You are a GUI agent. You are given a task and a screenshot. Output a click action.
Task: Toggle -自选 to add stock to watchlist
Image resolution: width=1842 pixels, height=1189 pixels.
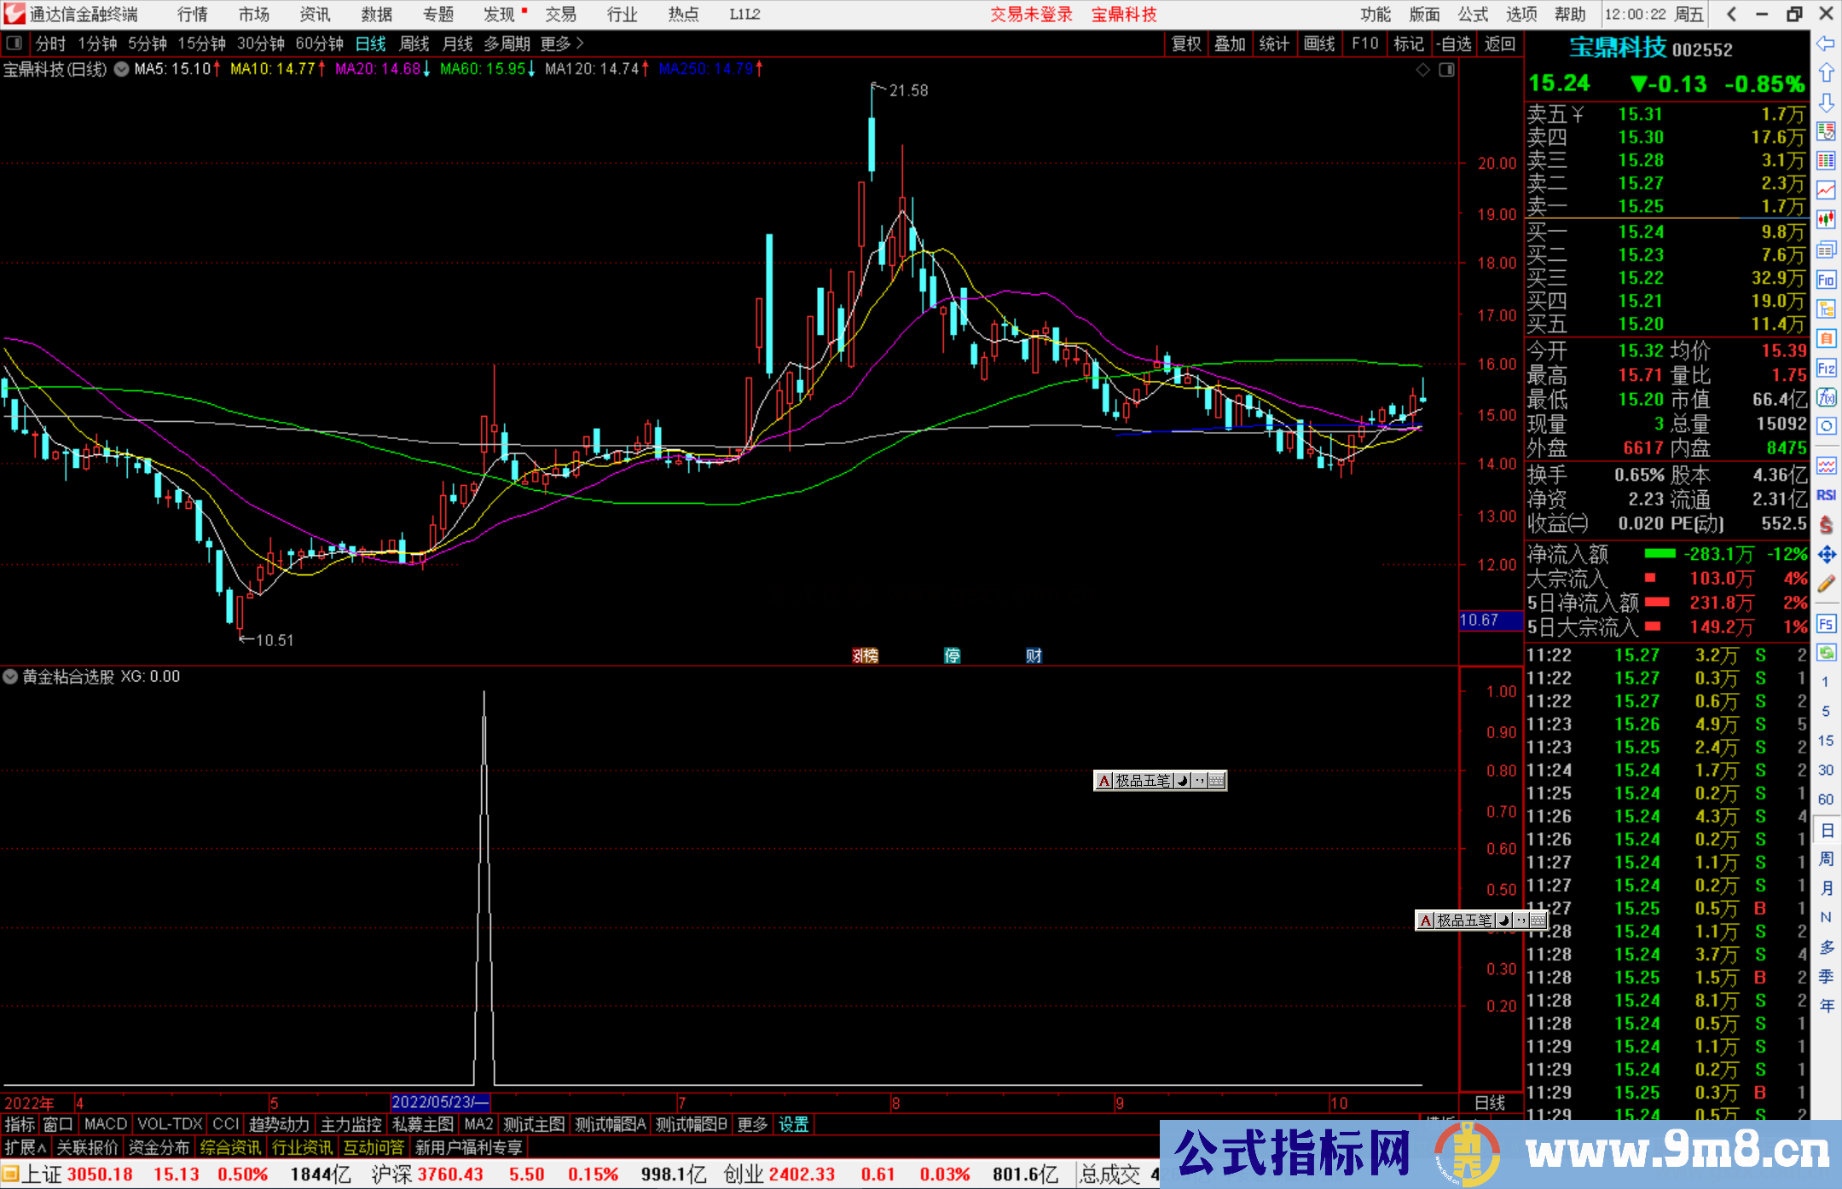click(1455, 43)
